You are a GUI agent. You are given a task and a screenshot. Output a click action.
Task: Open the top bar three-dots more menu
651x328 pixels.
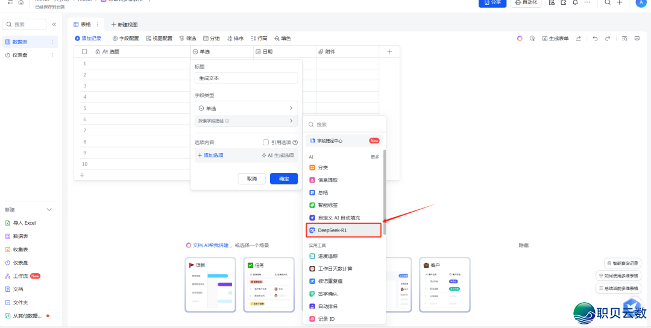coord(587,2)
